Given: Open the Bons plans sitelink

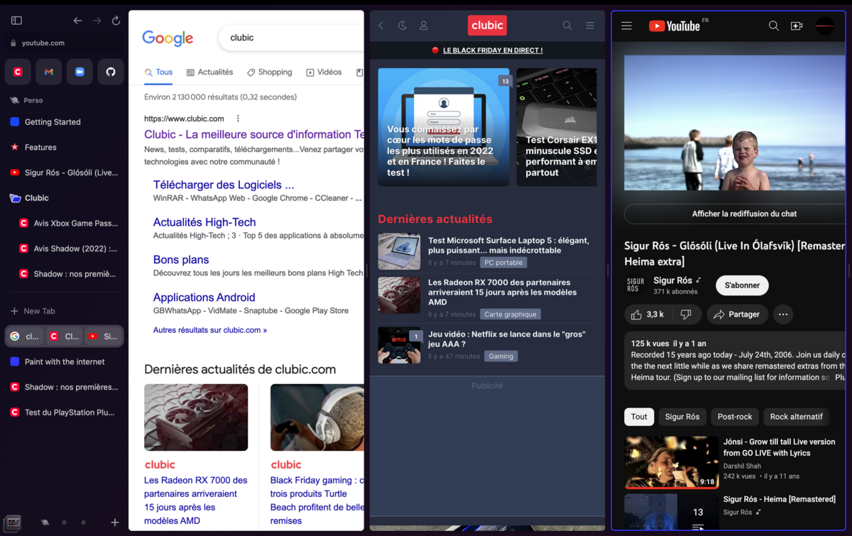Looking at the screenshot, I should click(181, 260).
